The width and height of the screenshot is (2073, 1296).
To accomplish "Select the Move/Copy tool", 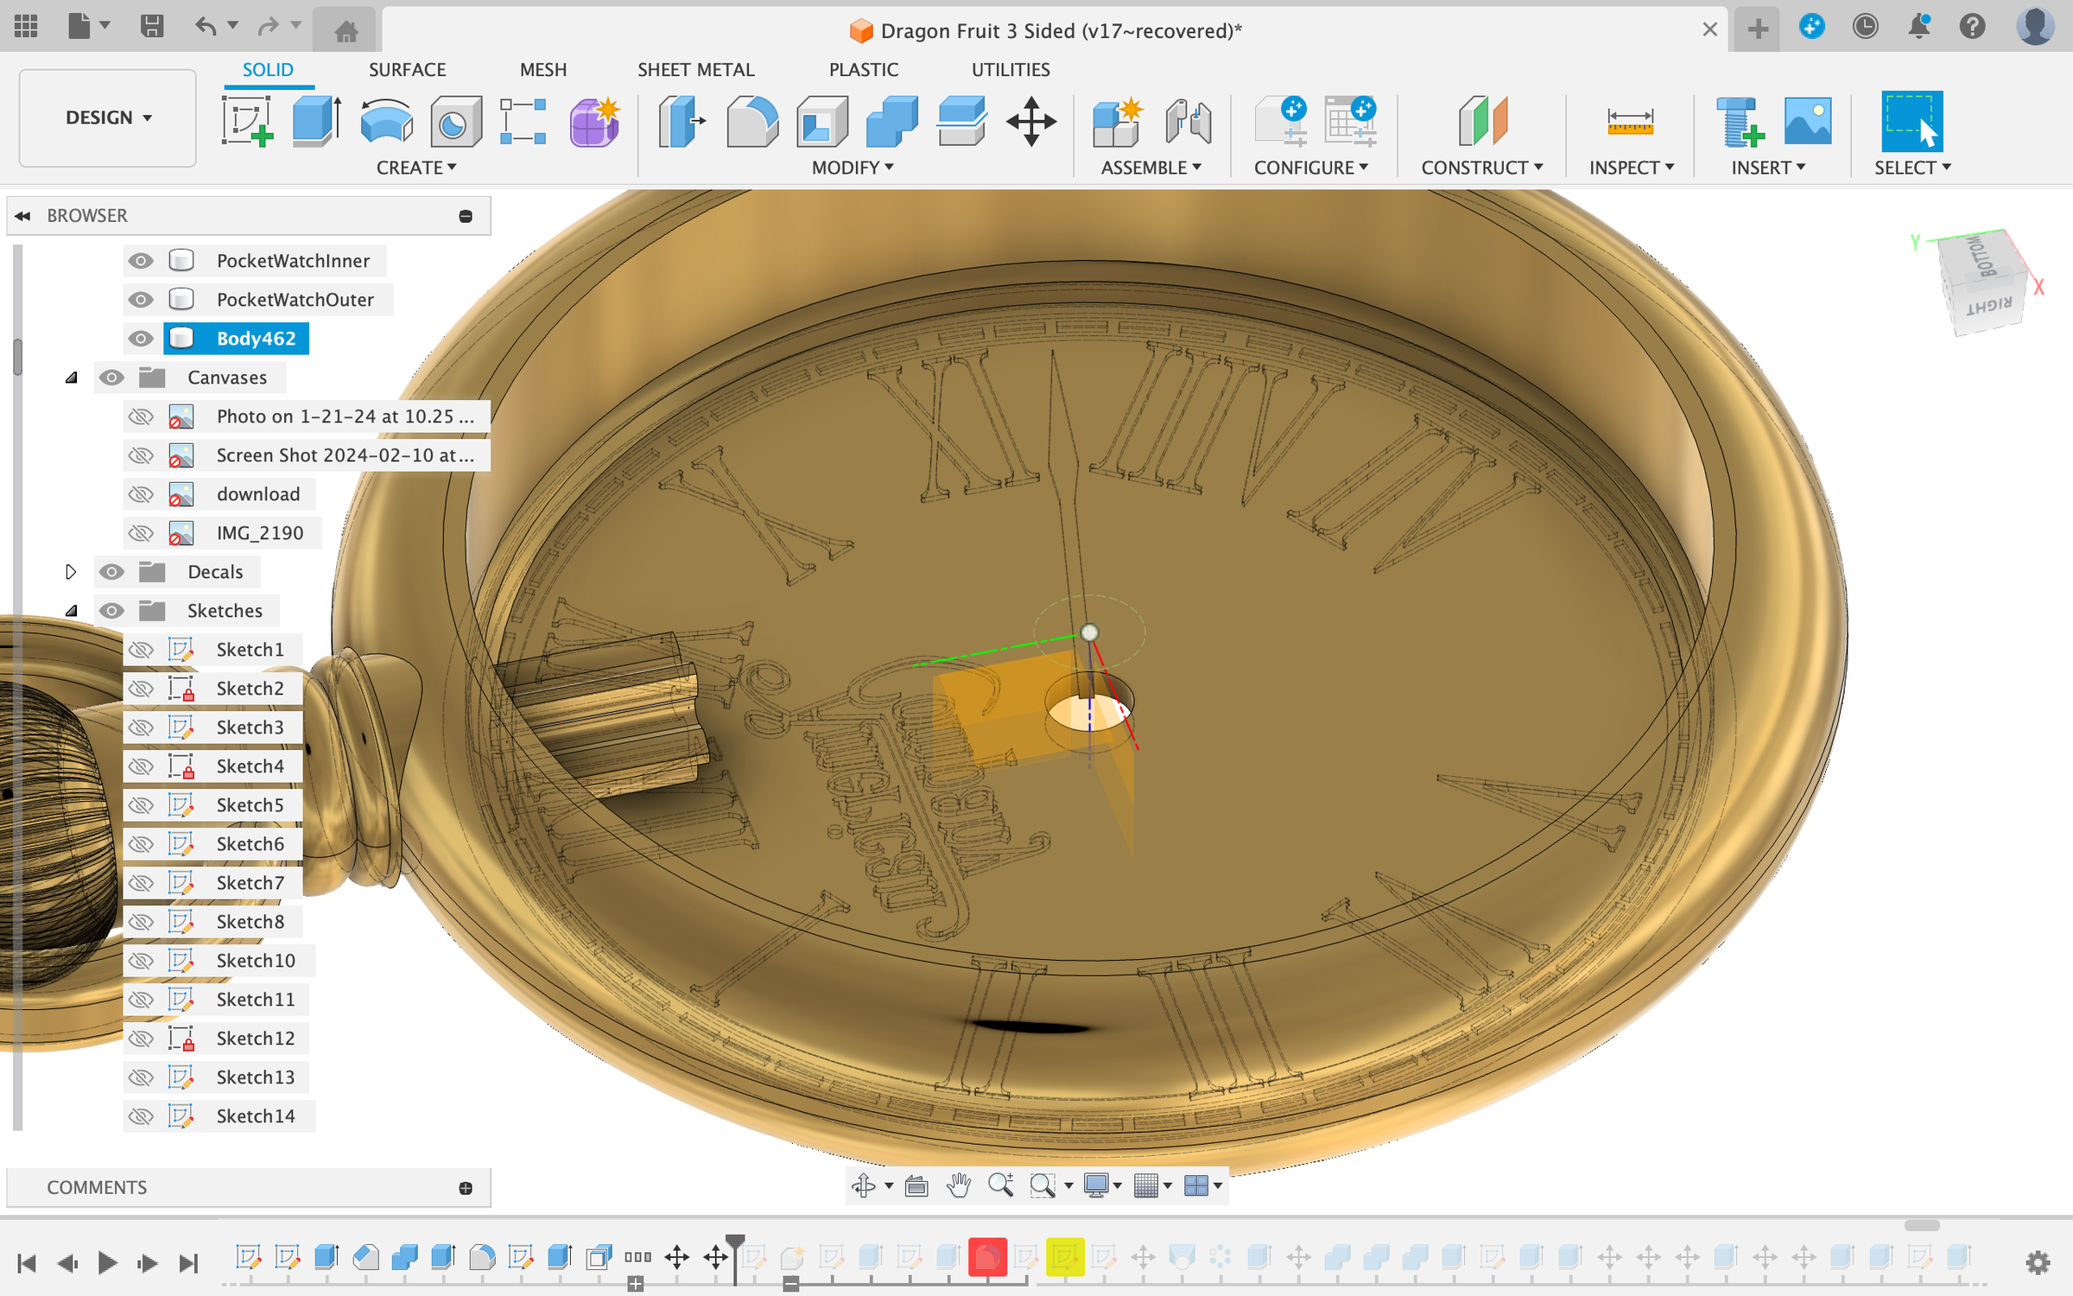I will (x=1030, y=121).
